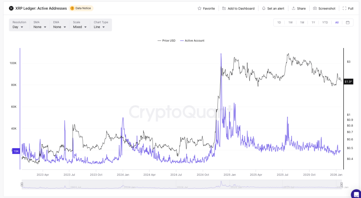Open the chart in Full screen

(348, 8)
